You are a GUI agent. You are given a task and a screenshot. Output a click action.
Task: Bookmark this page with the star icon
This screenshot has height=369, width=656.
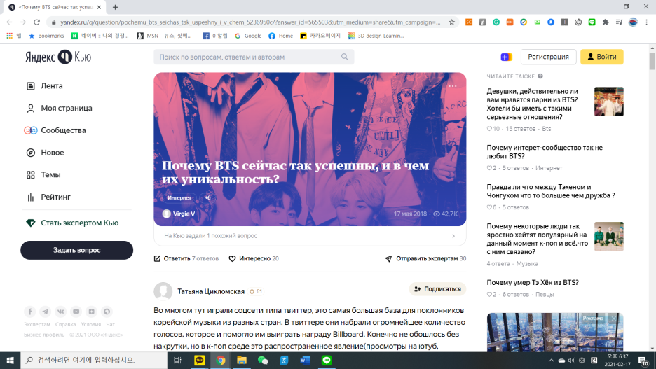[x=452, y=22]
